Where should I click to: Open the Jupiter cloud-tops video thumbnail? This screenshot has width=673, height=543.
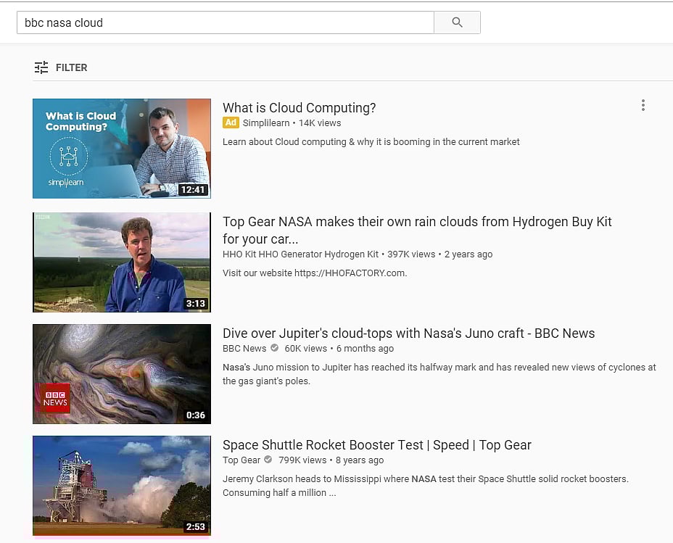(x=121, y=373)
